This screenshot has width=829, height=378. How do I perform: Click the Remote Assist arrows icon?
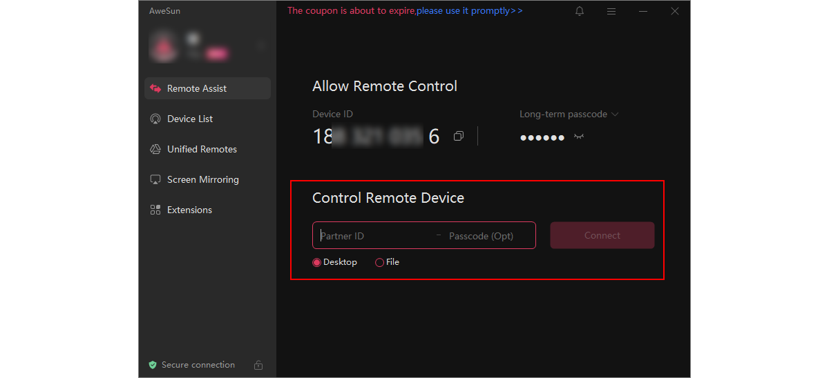pyautogui.click(x=155, y=88)
